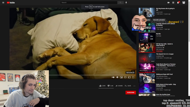
Task: Open the Code Black video thumbnail
Action: click(147, 68)
